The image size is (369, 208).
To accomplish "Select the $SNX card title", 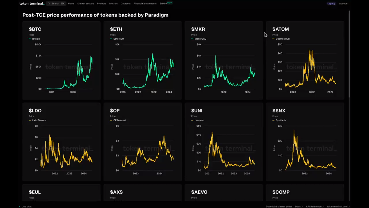I will pos(279,111).
